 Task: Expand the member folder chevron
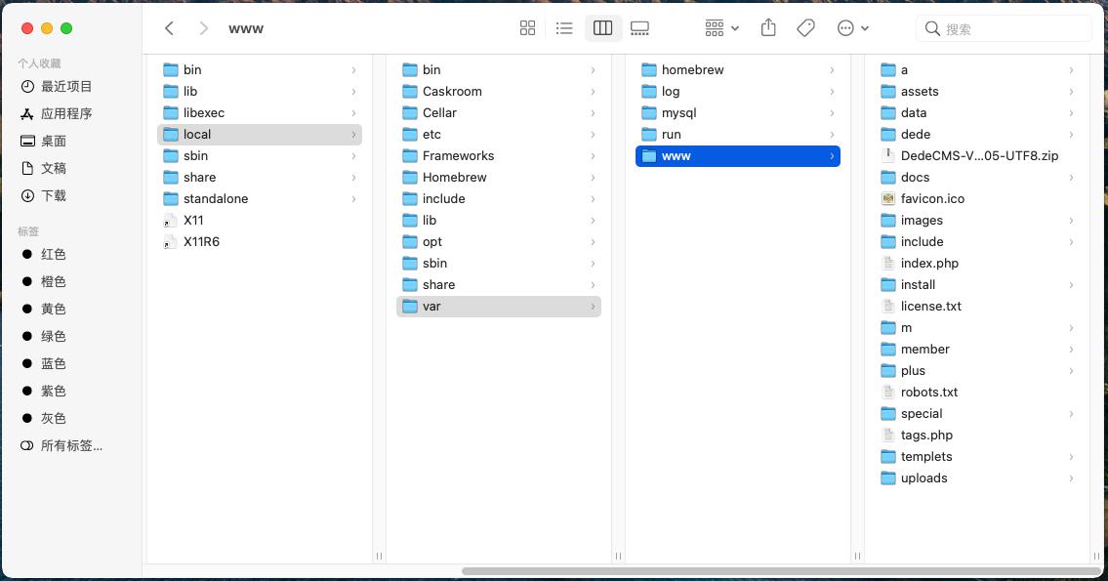(1071, 350)
